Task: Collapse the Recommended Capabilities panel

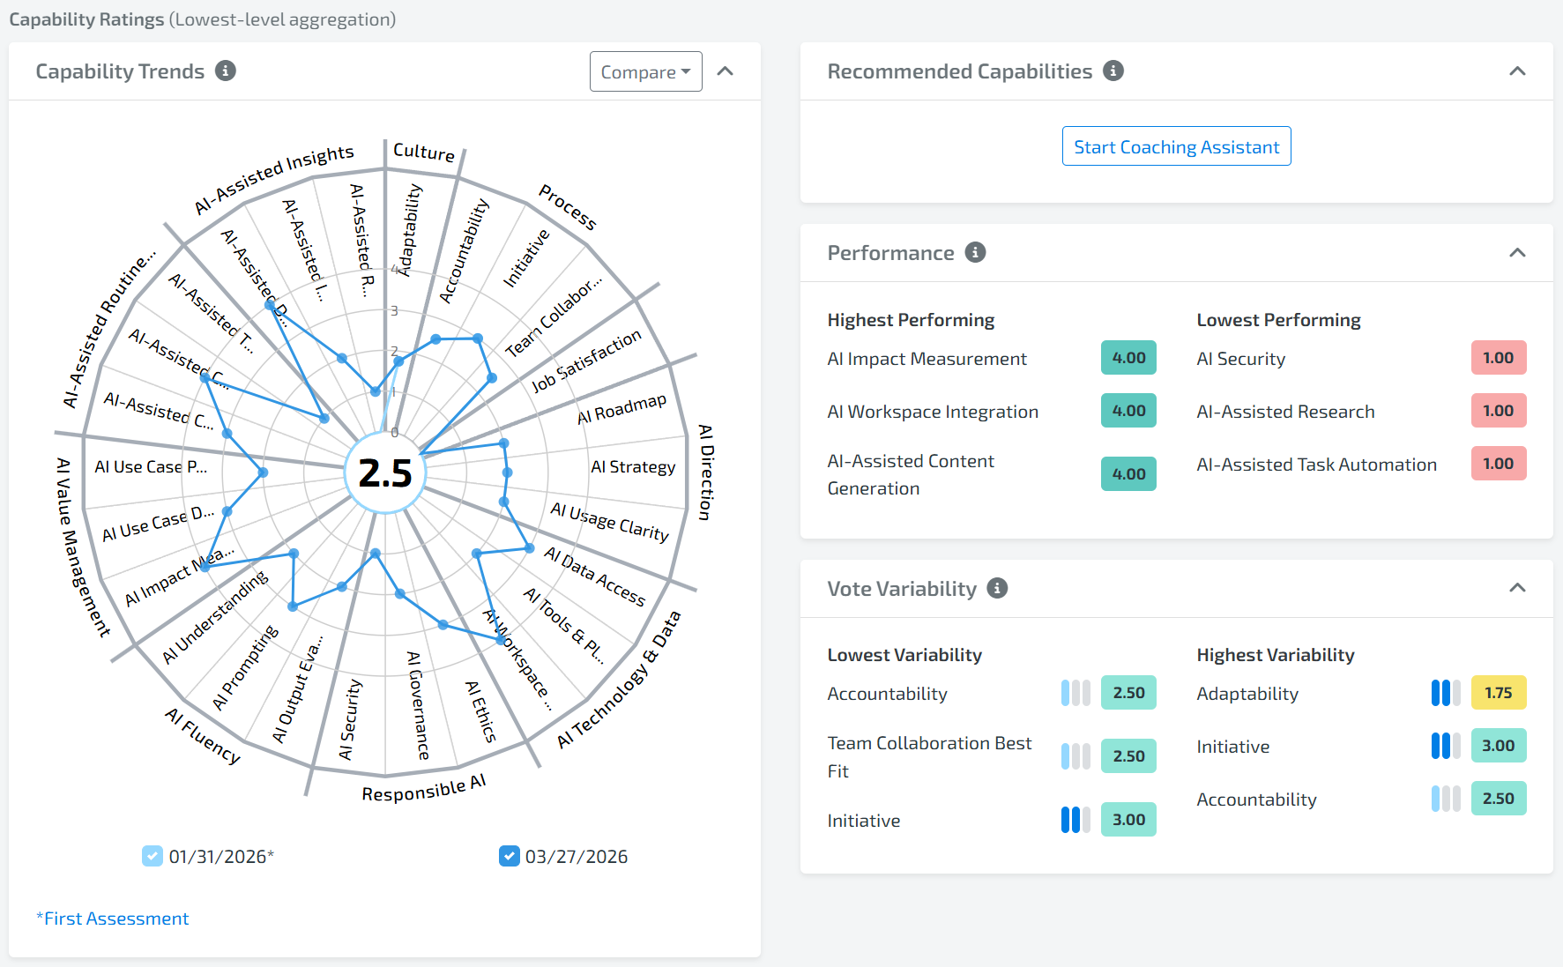Action: pyautogui.click(x=1517, y=71)
